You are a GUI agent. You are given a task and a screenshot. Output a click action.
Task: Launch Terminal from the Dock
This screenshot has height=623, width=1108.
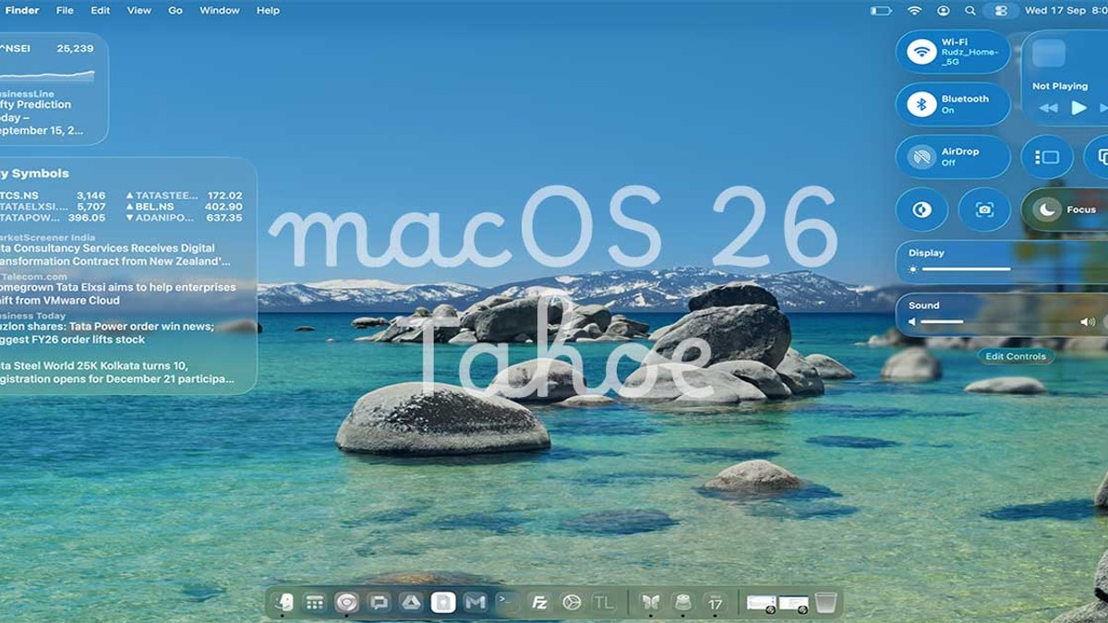(507, 603)
